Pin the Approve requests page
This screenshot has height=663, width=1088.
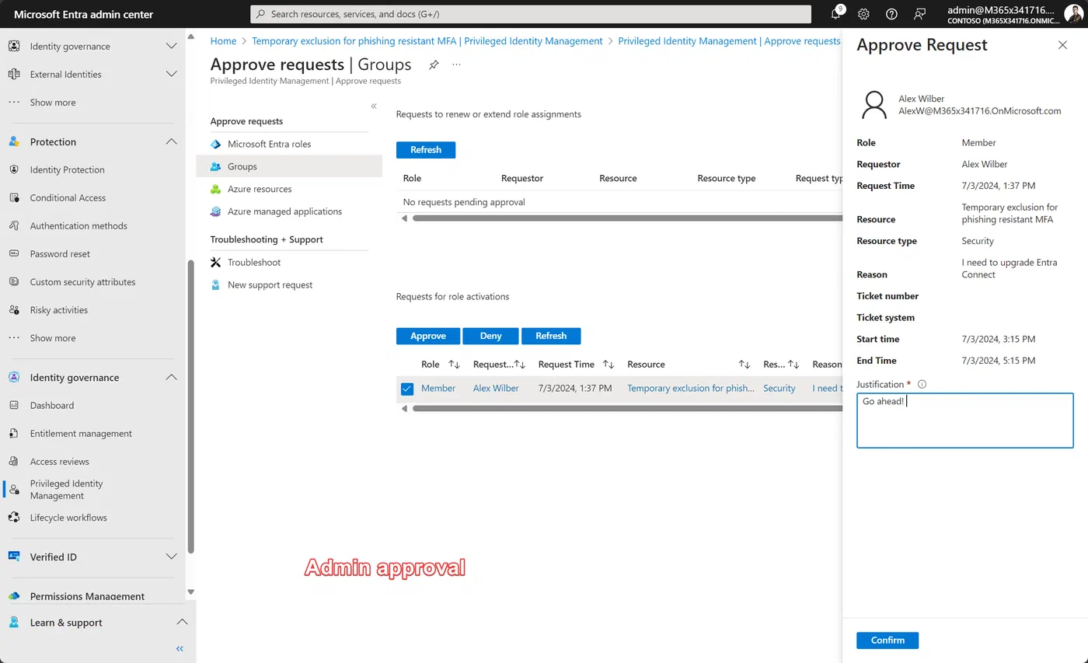(x=434, y=65)
